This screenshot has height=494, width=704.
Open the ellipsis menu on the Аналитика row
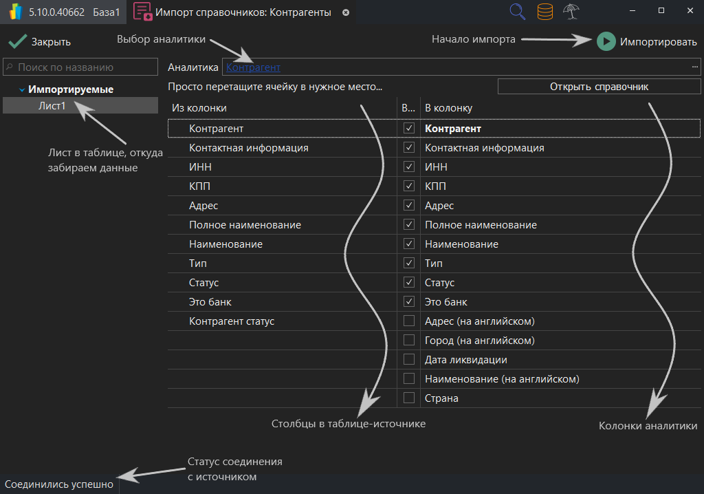pyautogui.click(x=694, y=67)
